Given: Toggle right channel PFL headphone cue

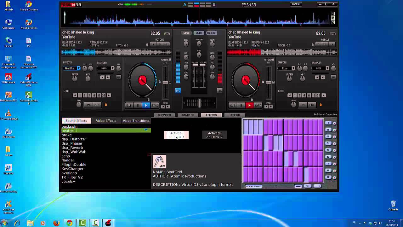Looking at the screenshot, I should click(220, 90).
